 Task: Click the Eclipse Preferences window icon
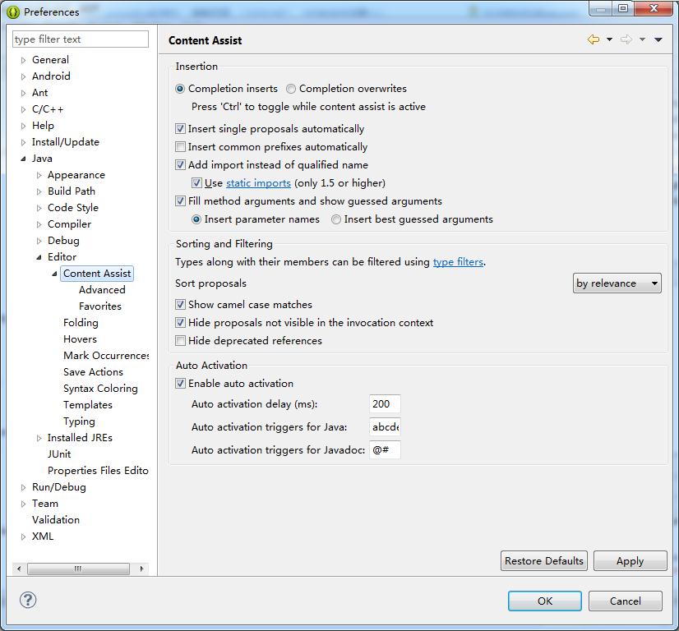(13, 12)
